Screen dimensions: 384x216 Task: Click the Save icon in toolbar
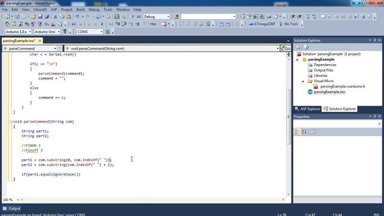[40, 17]
